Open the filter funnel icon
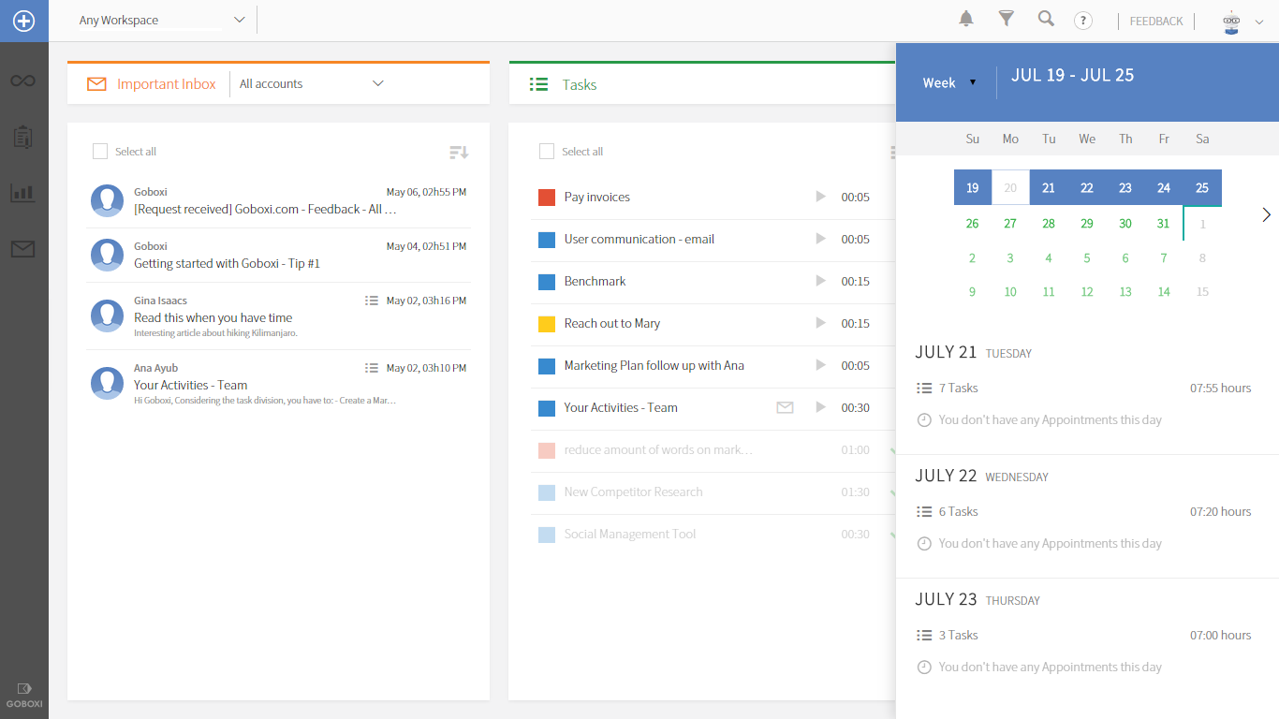 (1007, 19)
